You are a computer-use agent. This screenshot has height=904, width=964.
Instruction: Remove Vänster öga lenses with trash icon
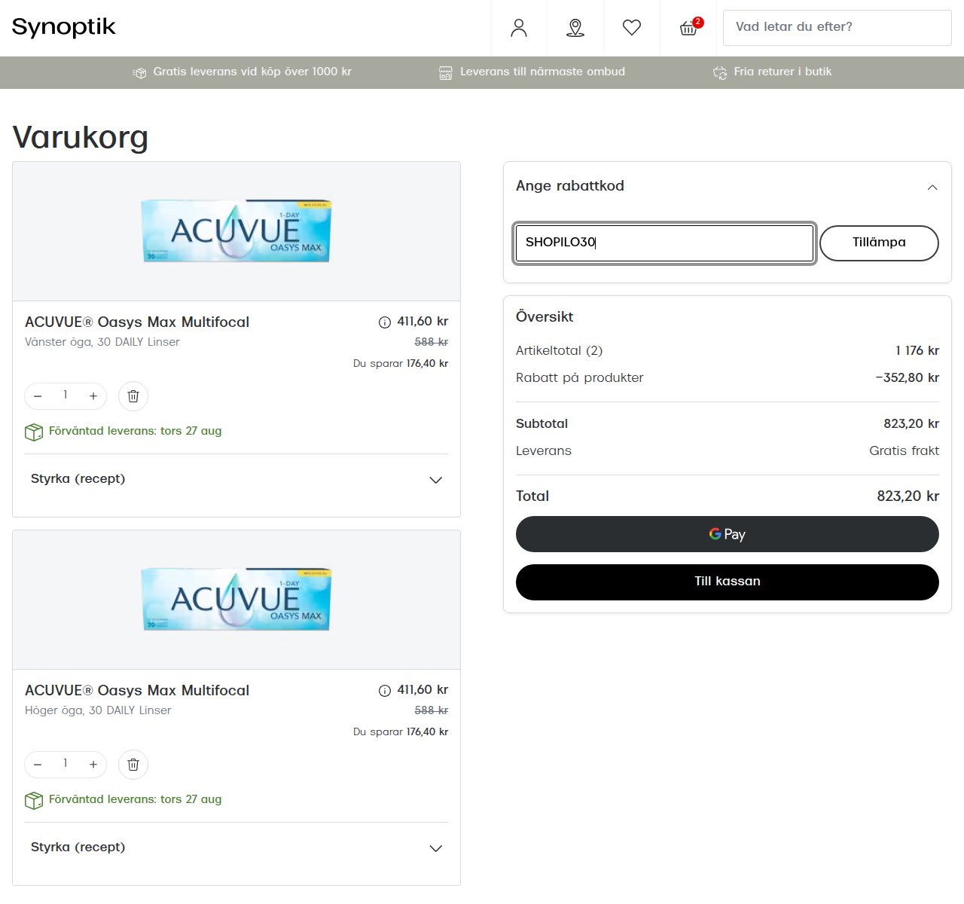point(133,396)
